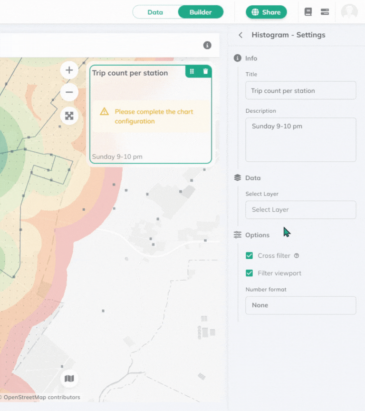Switch to the Data tab

coord(155,12)
